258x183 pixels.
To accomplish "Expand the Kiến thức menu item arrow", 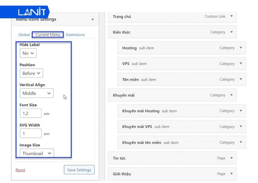I will coord(231,32).
